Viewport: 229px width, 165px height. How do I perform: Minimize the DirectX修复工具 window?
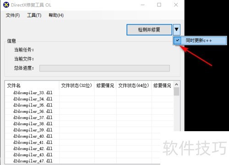pyautogui.click(x=142, y=5)
